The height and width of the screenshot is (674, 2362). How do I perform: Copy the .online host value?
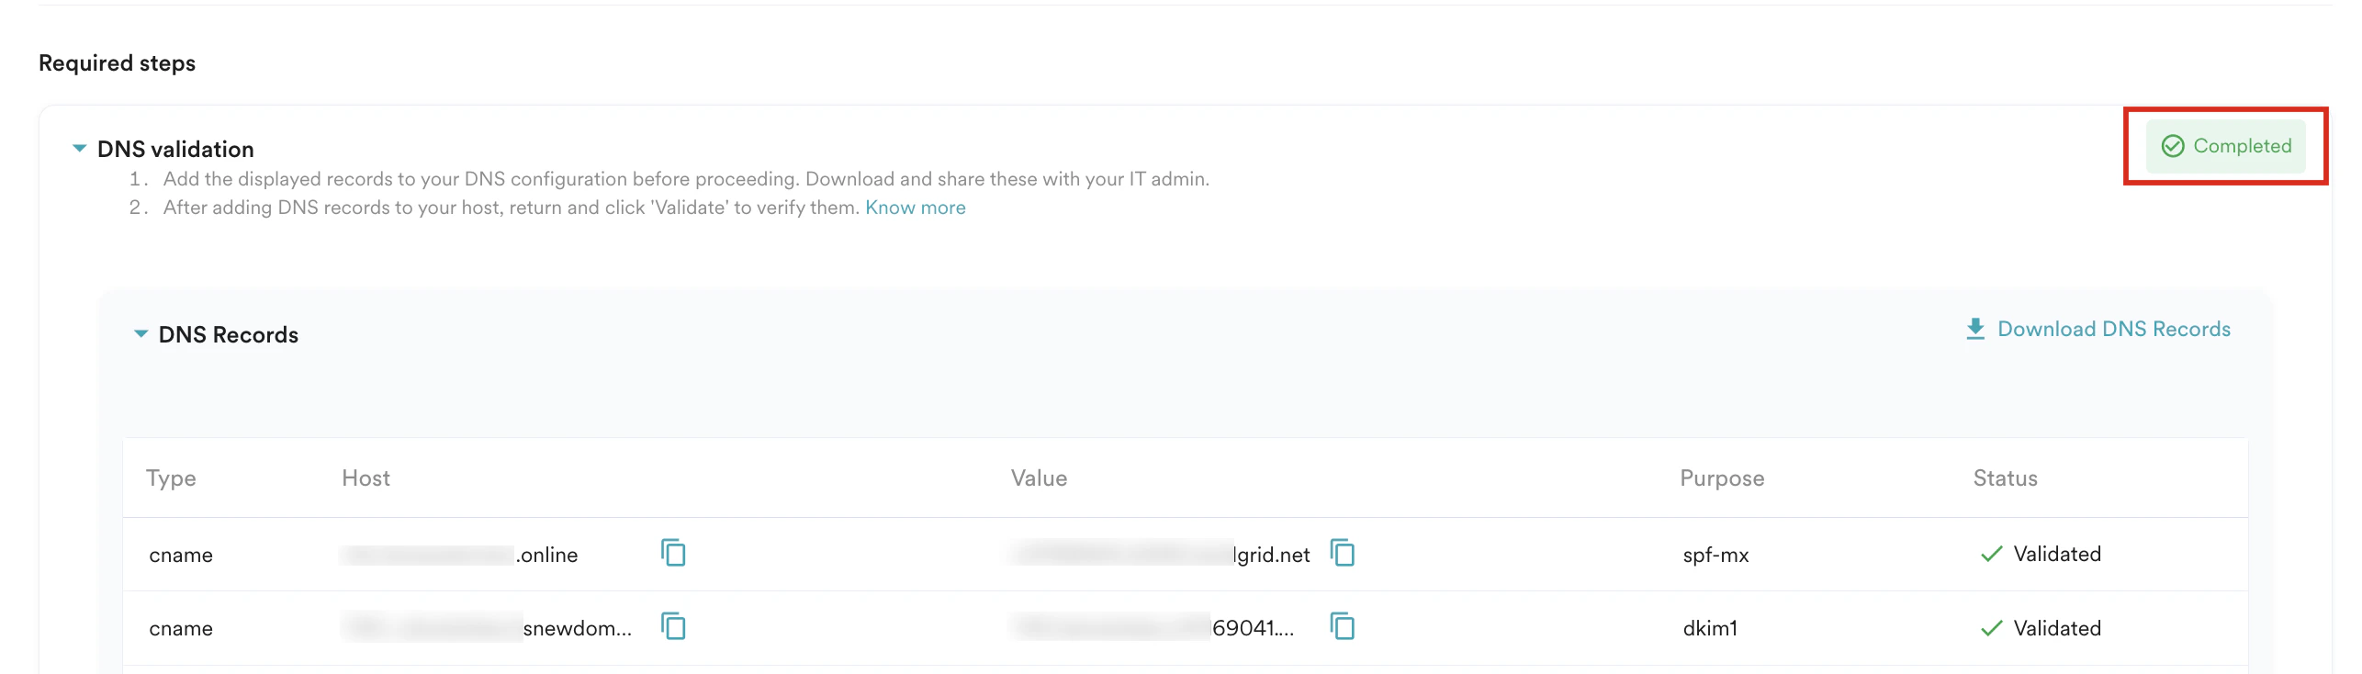675,554
